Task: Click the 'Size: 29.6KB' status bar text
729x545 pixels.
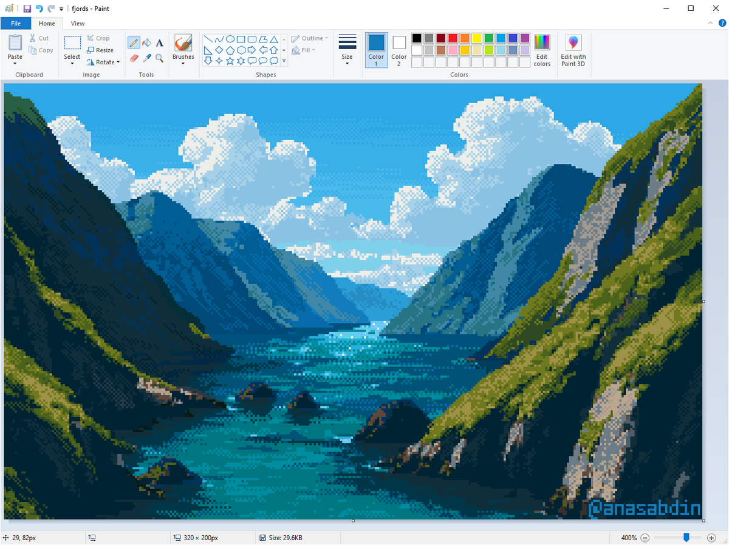Action: click(x=285, y=538)
